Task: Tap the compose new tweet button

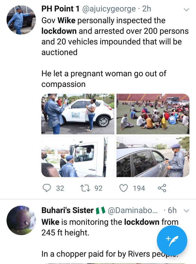Action: pyautogui.click(x=172, y=240)
